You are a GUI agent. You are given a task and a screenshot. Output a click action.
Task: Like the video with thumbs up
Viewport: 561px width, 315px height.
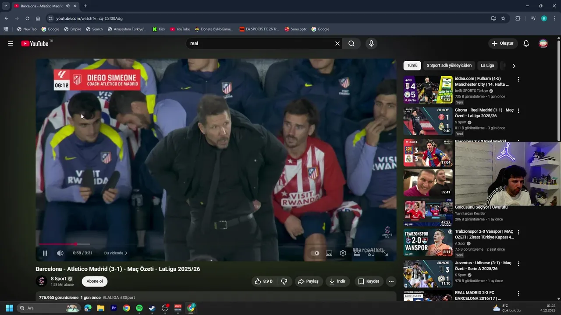263,281
